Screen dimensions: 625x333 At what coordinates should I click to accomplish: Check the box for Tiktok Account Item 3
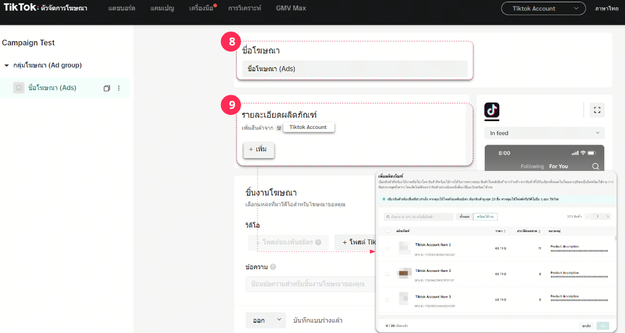(387, 299)
